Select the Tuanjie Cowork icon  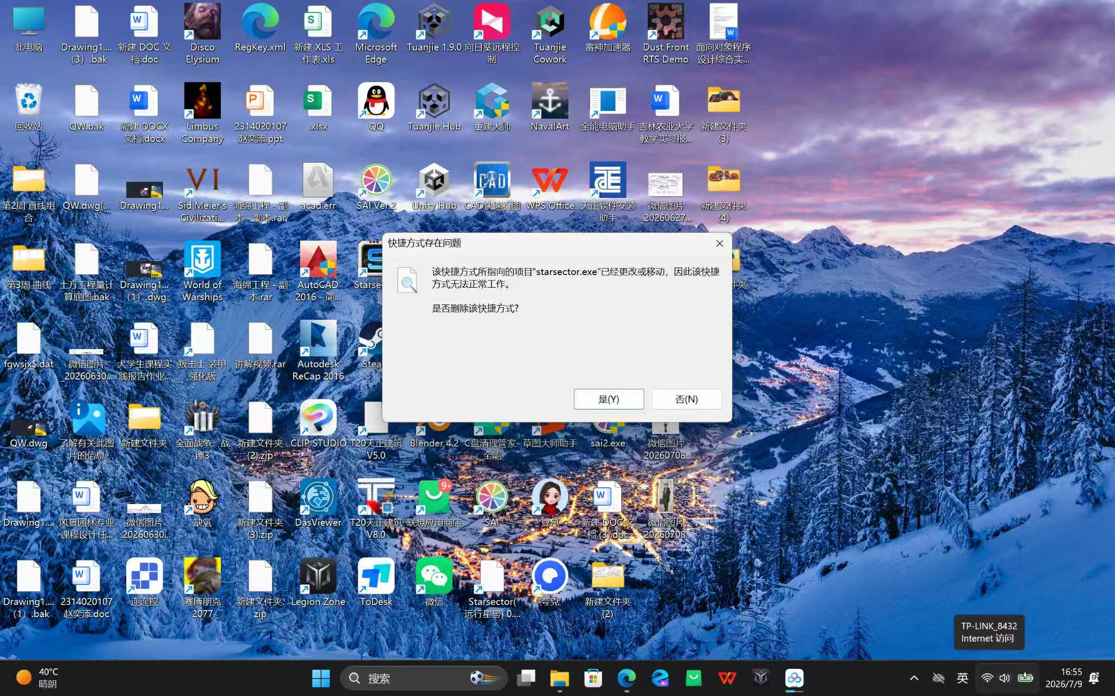(550, 34)
